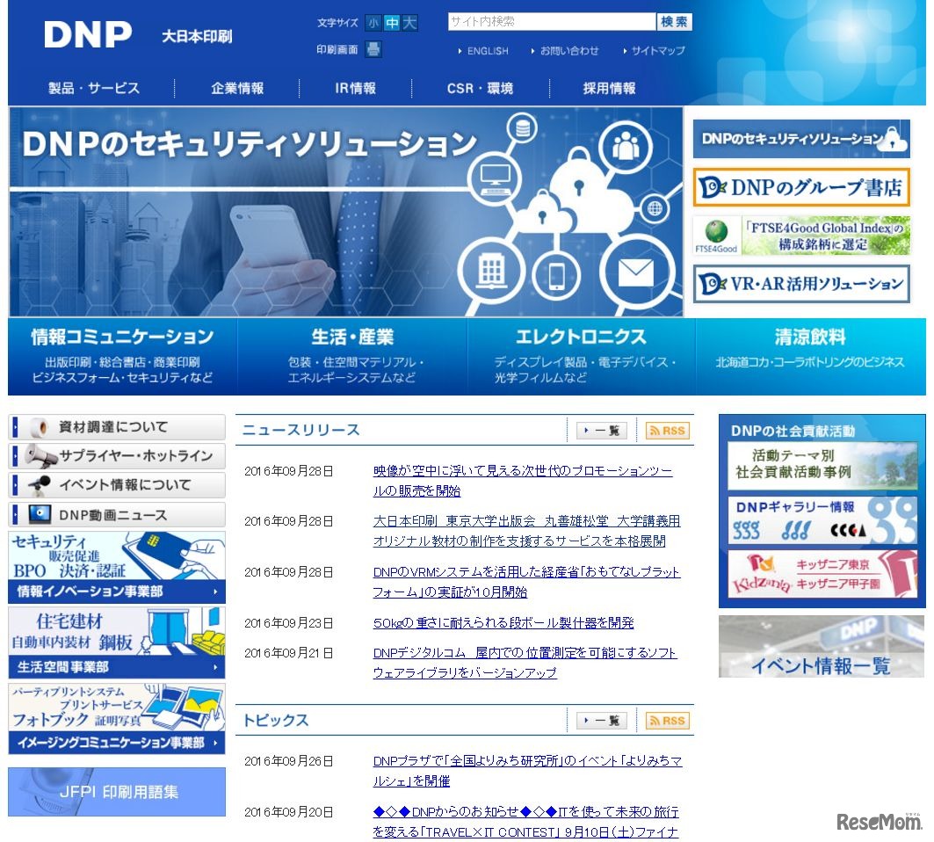The image size is (934, 842).
Task: Click the ニュースリリース RSS icon
Action: pyautogui.click(x=667, y=431)
